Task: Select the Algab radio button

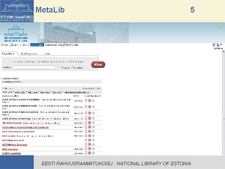Action: point(62,67)
